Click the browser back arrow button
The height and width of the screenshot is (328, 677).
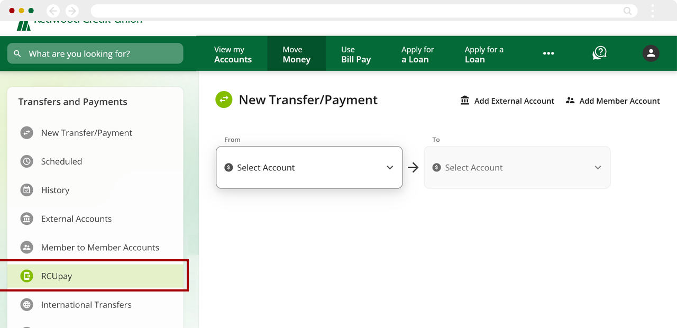pyautogui.click(x=53, y=11)
